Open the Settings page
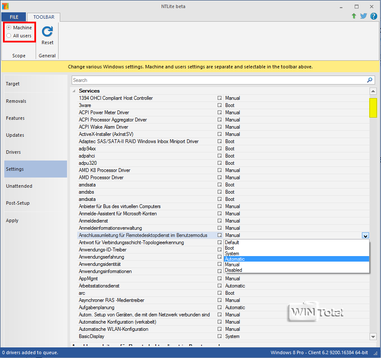The width and height of the screenshot is (381, 358). pos(36,169)
